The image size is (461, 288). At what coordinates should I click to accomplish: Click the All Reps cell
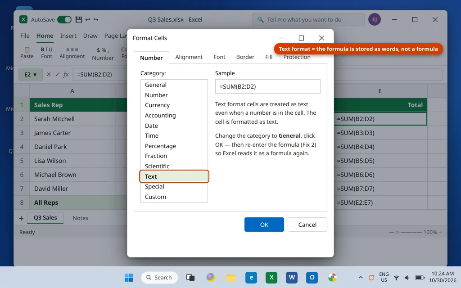[x=72, y=202]
